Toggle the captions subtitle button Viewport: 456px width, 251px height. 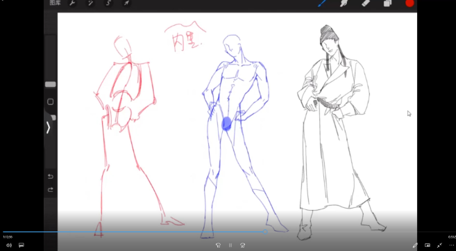pyautogui.click(x=22, y=245)
